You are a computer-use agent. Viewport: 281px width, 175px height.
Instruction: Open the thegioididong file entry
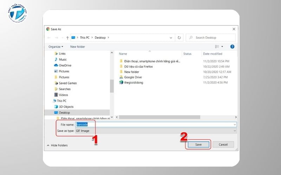133,83
